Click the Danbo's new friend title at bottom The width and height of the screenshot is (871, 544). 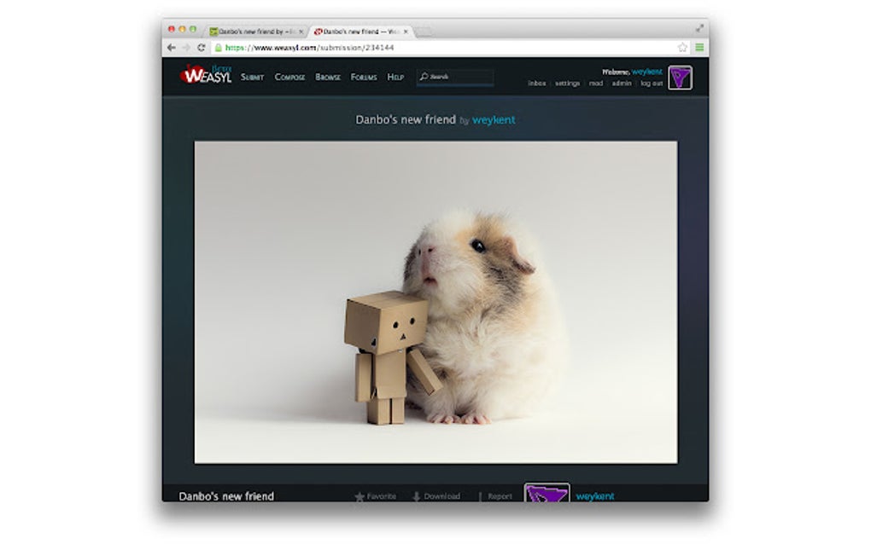226,496
